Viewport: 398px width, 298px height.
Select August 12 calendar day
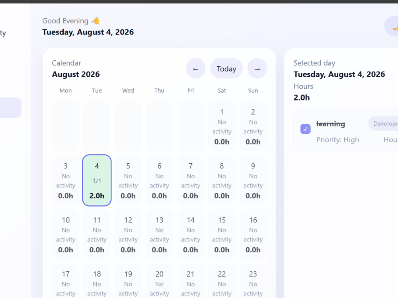click(128, 234)
